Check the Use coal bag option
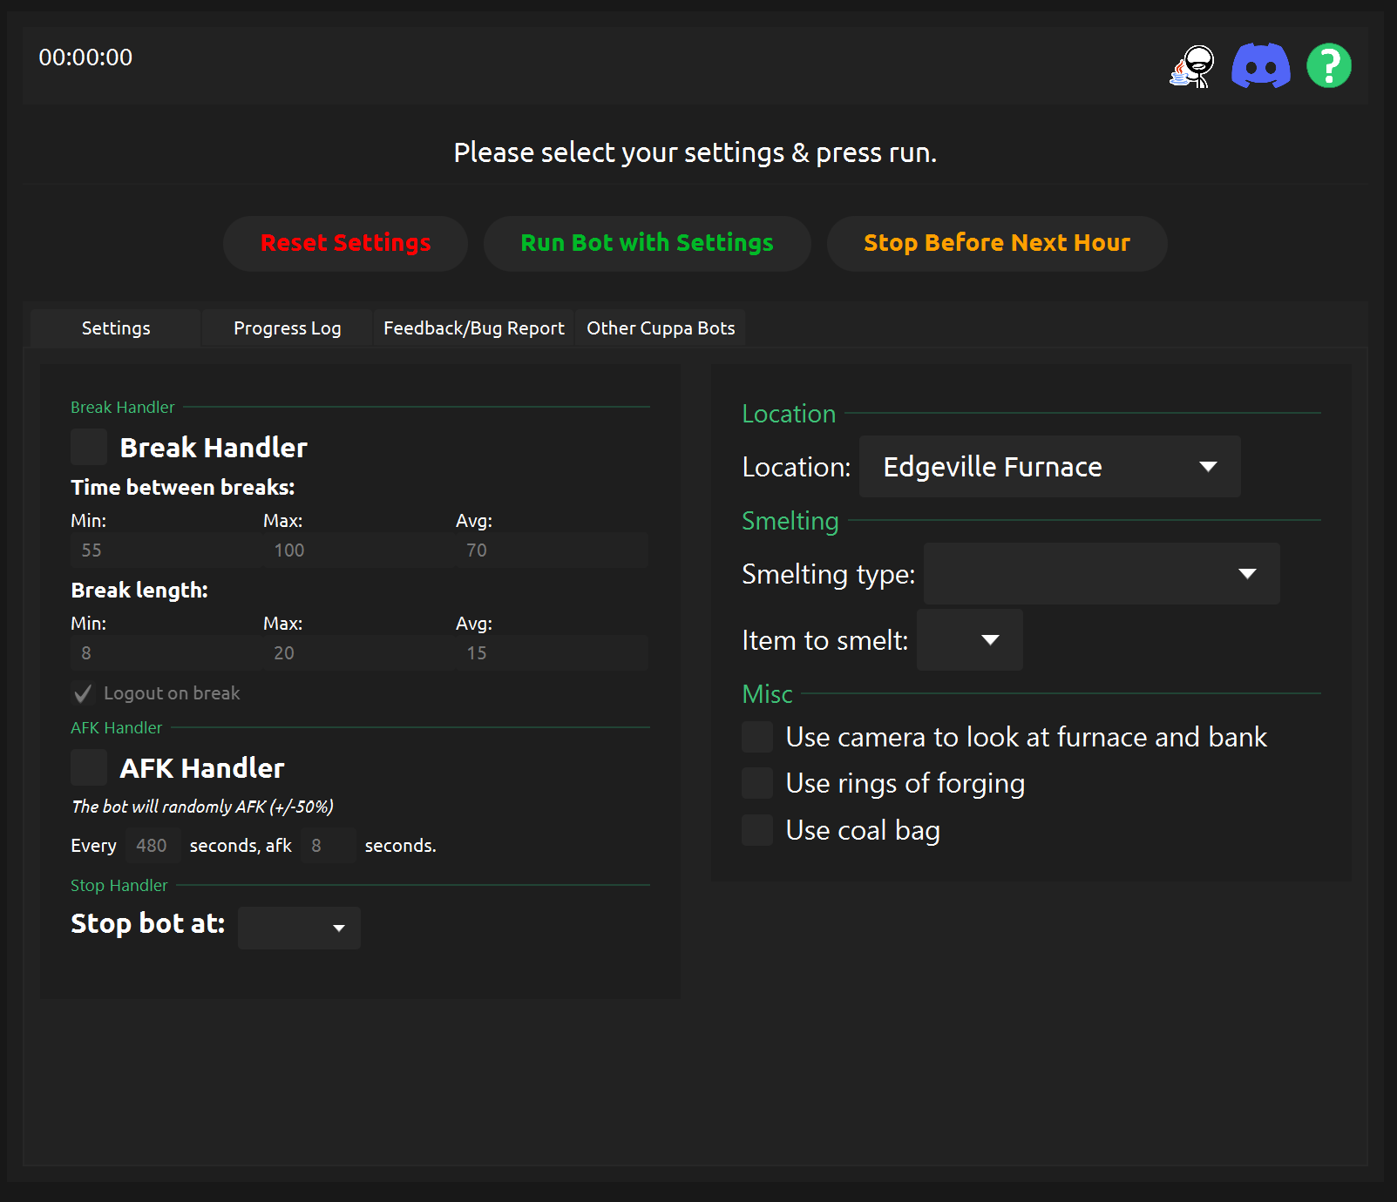Image resolution: width=1397 pixels, height=1202 pixels. tap(757, 830)
